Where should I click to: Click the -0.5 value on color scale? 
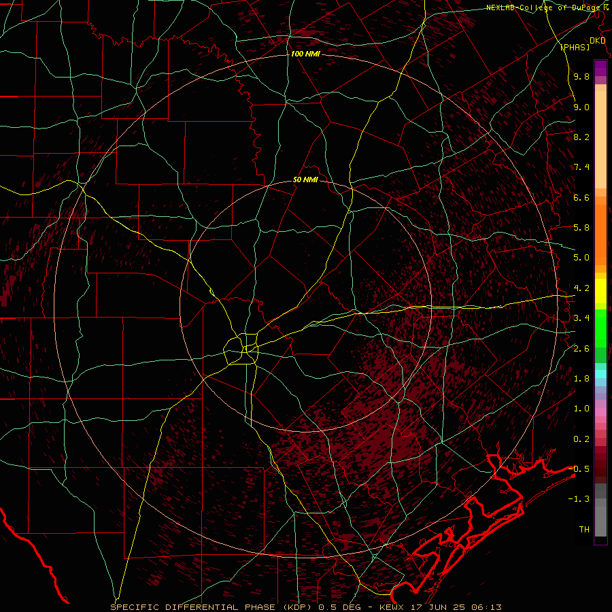(x=579, y=469)
